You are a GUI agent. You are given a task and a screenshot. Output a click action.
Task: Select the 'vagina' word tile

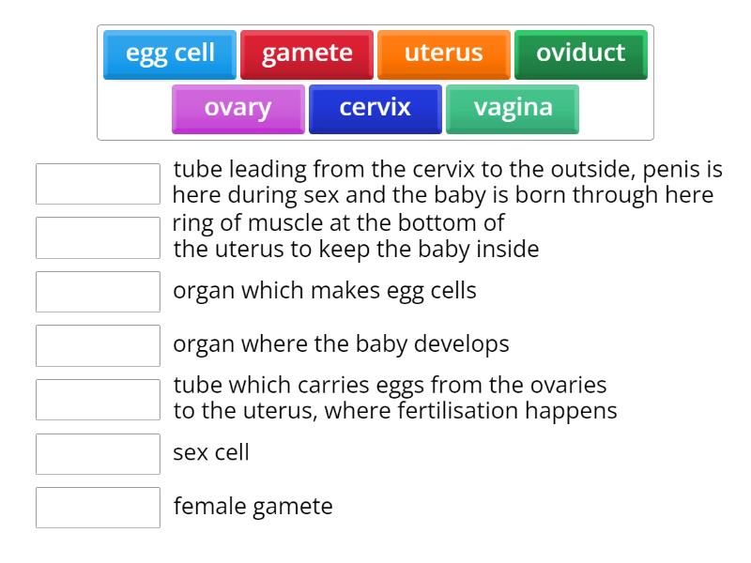tap(512, 107)
